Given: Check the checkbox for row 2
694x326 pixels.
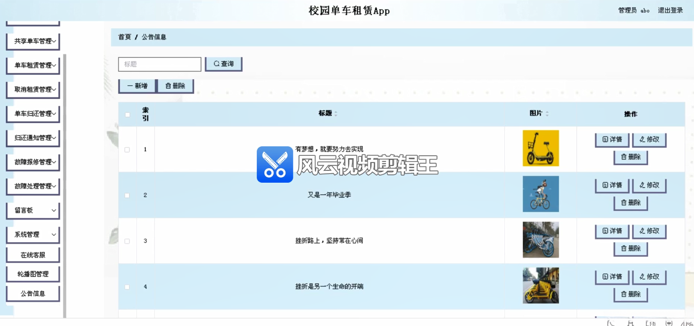Looking at the screenshot, I should (x=127, y=196).
